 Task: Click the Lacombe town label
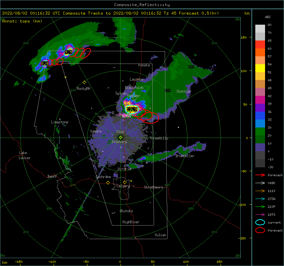coord(136,79)
